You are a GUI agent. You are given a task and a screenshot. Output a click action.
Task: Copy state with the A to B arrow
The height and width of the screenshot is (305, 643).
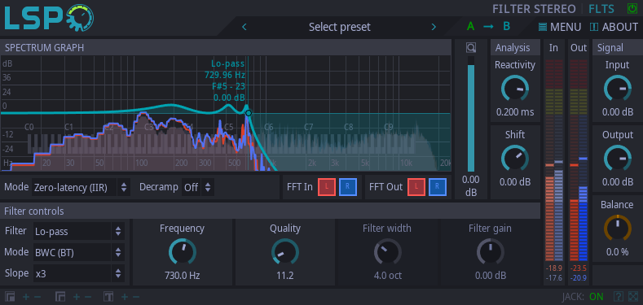point(488,27)
